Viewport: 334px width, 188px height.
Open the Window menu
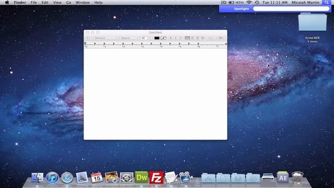pyautogui.click(x=82, y=3)
